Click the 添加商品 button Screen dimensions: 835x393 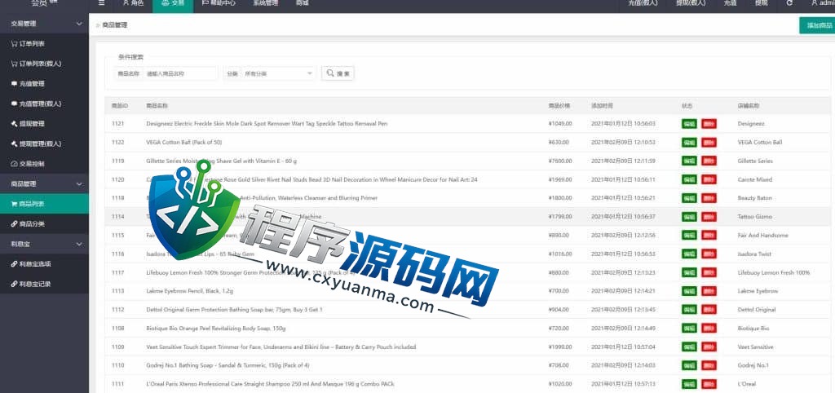(819, 25)
